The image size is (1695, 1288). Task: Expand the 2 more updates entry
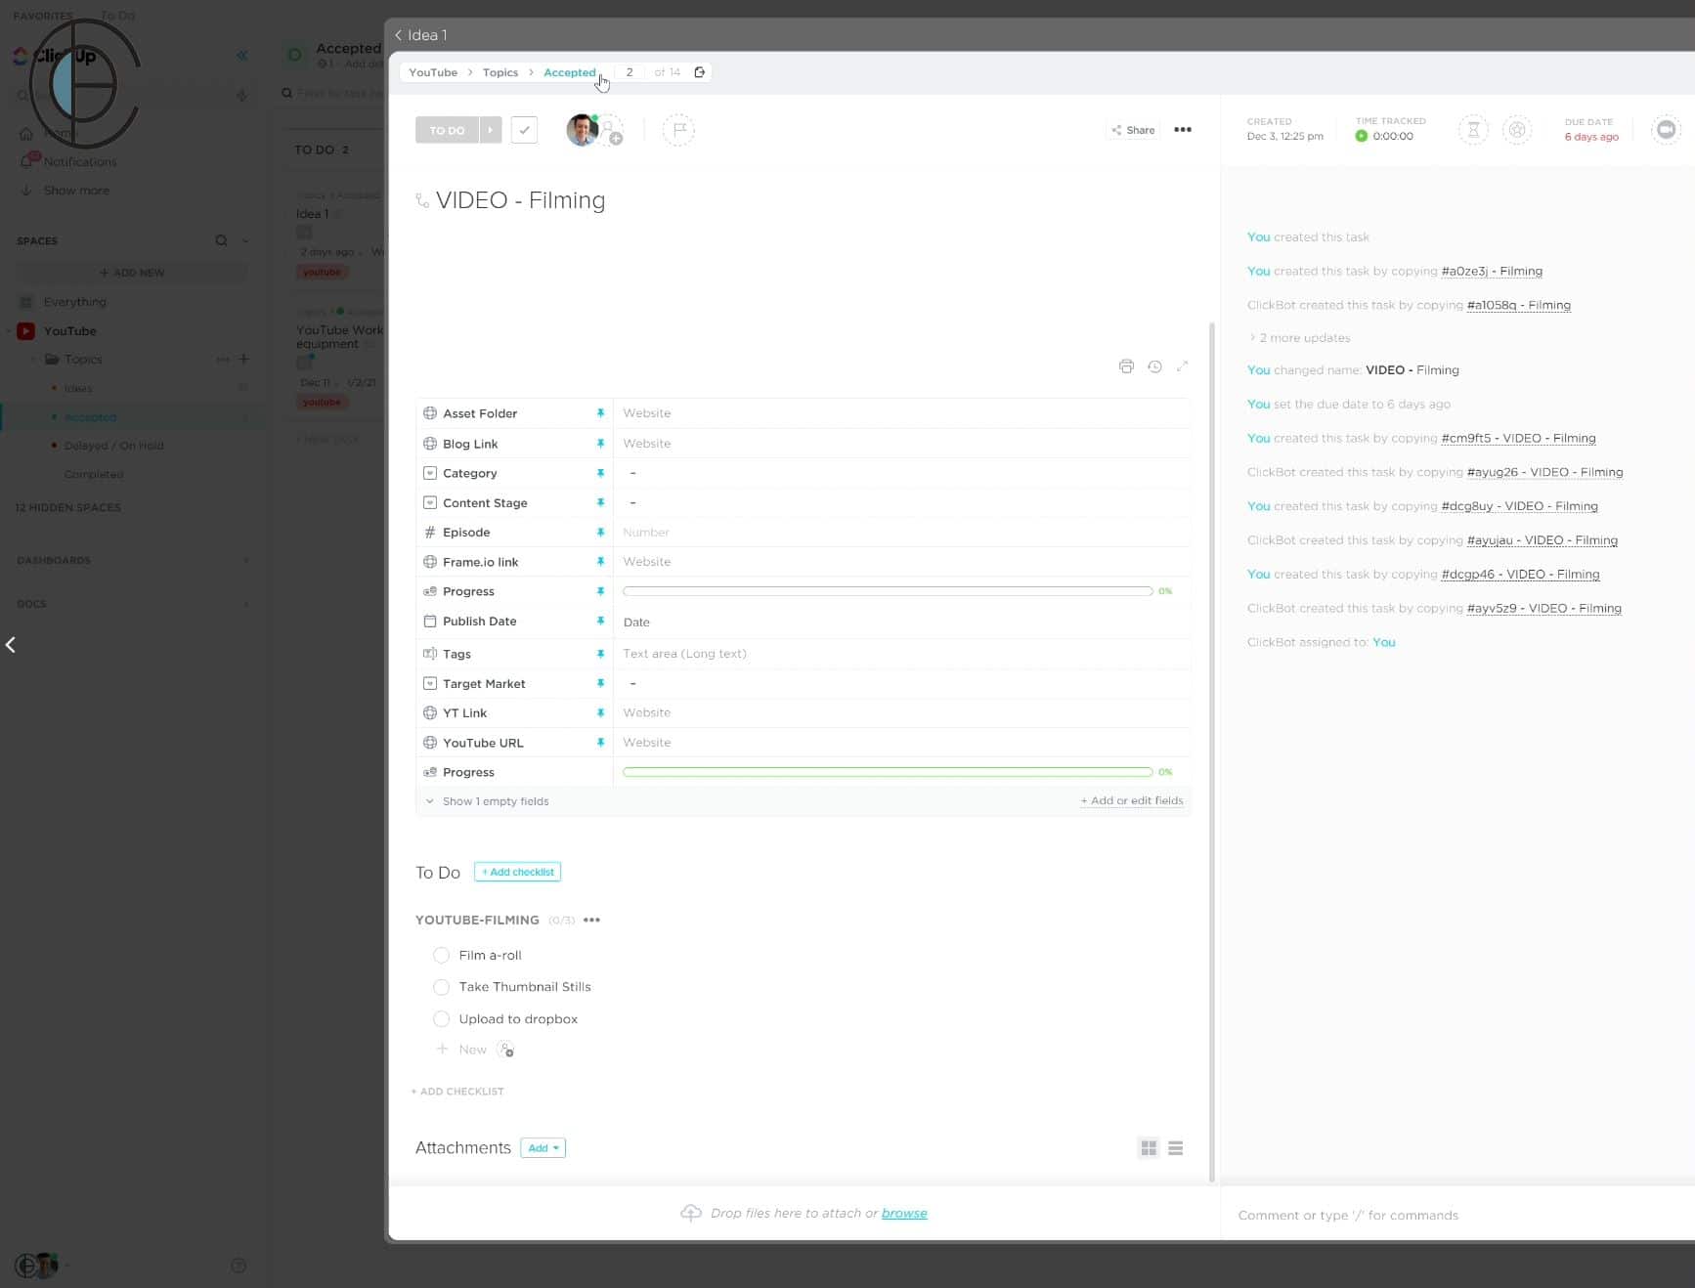point(1304,337)
